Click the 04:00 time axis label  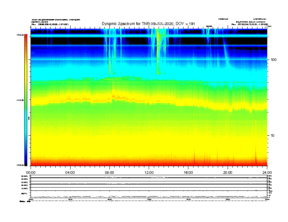[70, 173]
